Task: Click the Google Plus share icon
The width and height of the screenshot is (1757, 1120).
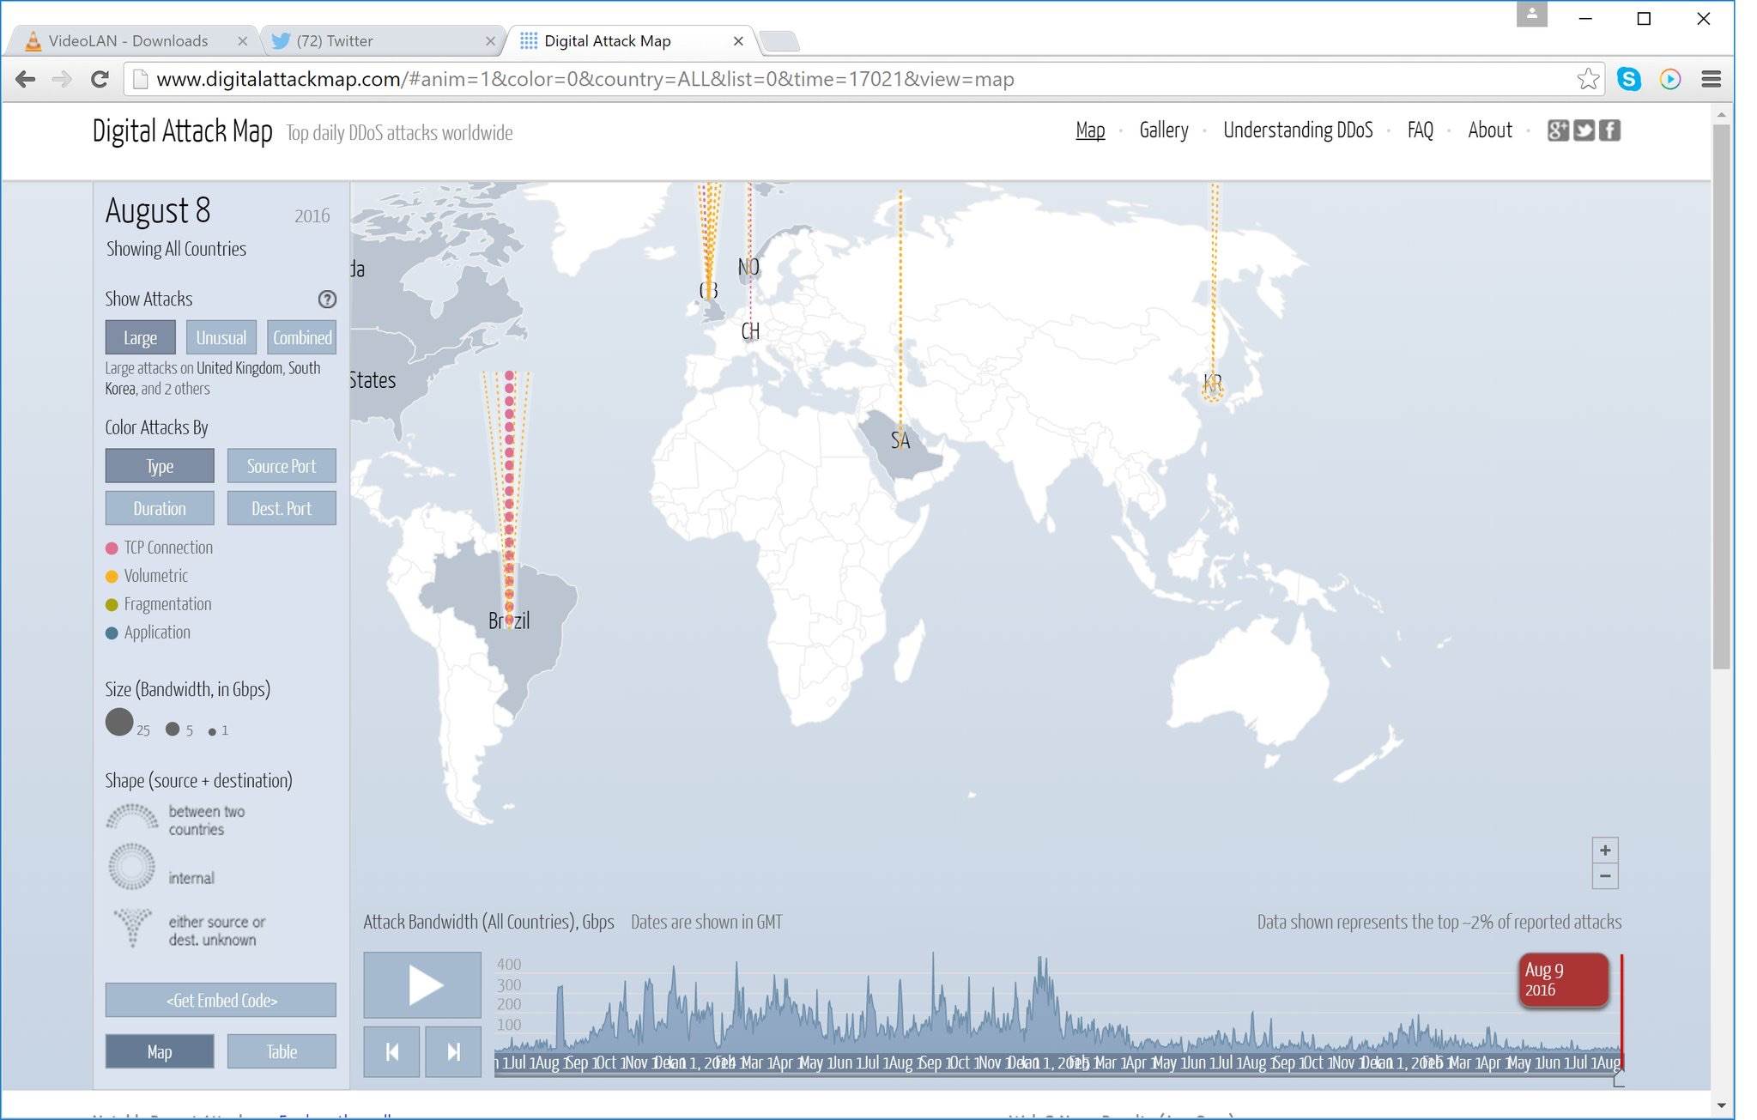Action: coord(1558,130)
